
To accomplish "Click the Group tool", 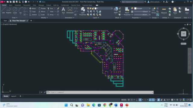I will pos(153,10).
